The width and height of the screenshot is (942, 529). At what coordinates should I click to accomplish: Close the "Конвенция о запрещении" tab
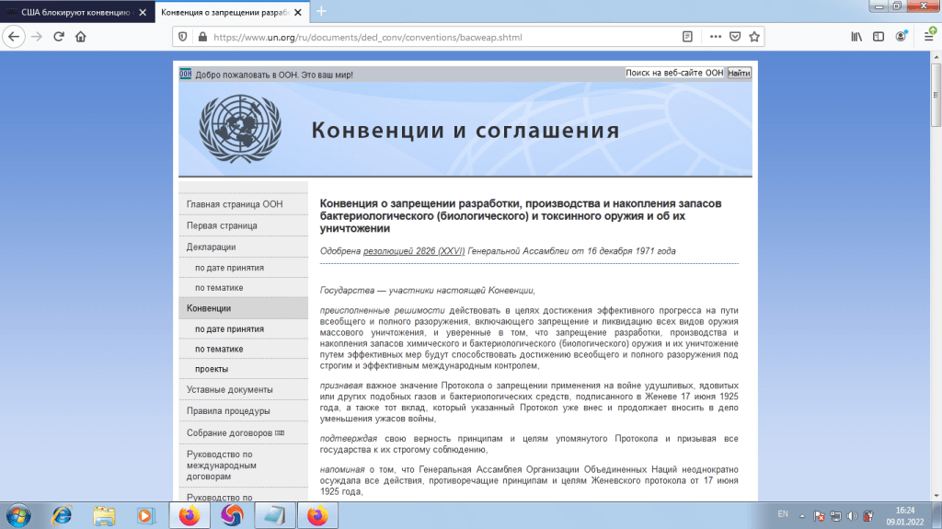(x=297, y=12)
